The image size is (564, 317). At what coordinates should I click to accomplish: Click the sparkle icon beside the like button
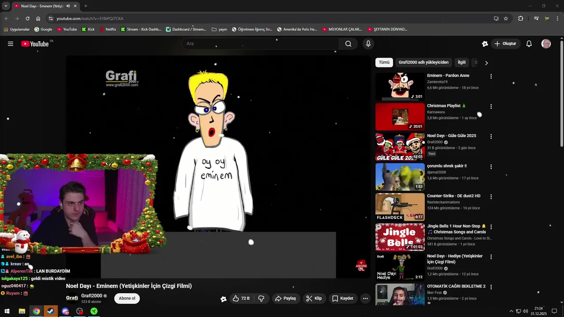(223, 299)
